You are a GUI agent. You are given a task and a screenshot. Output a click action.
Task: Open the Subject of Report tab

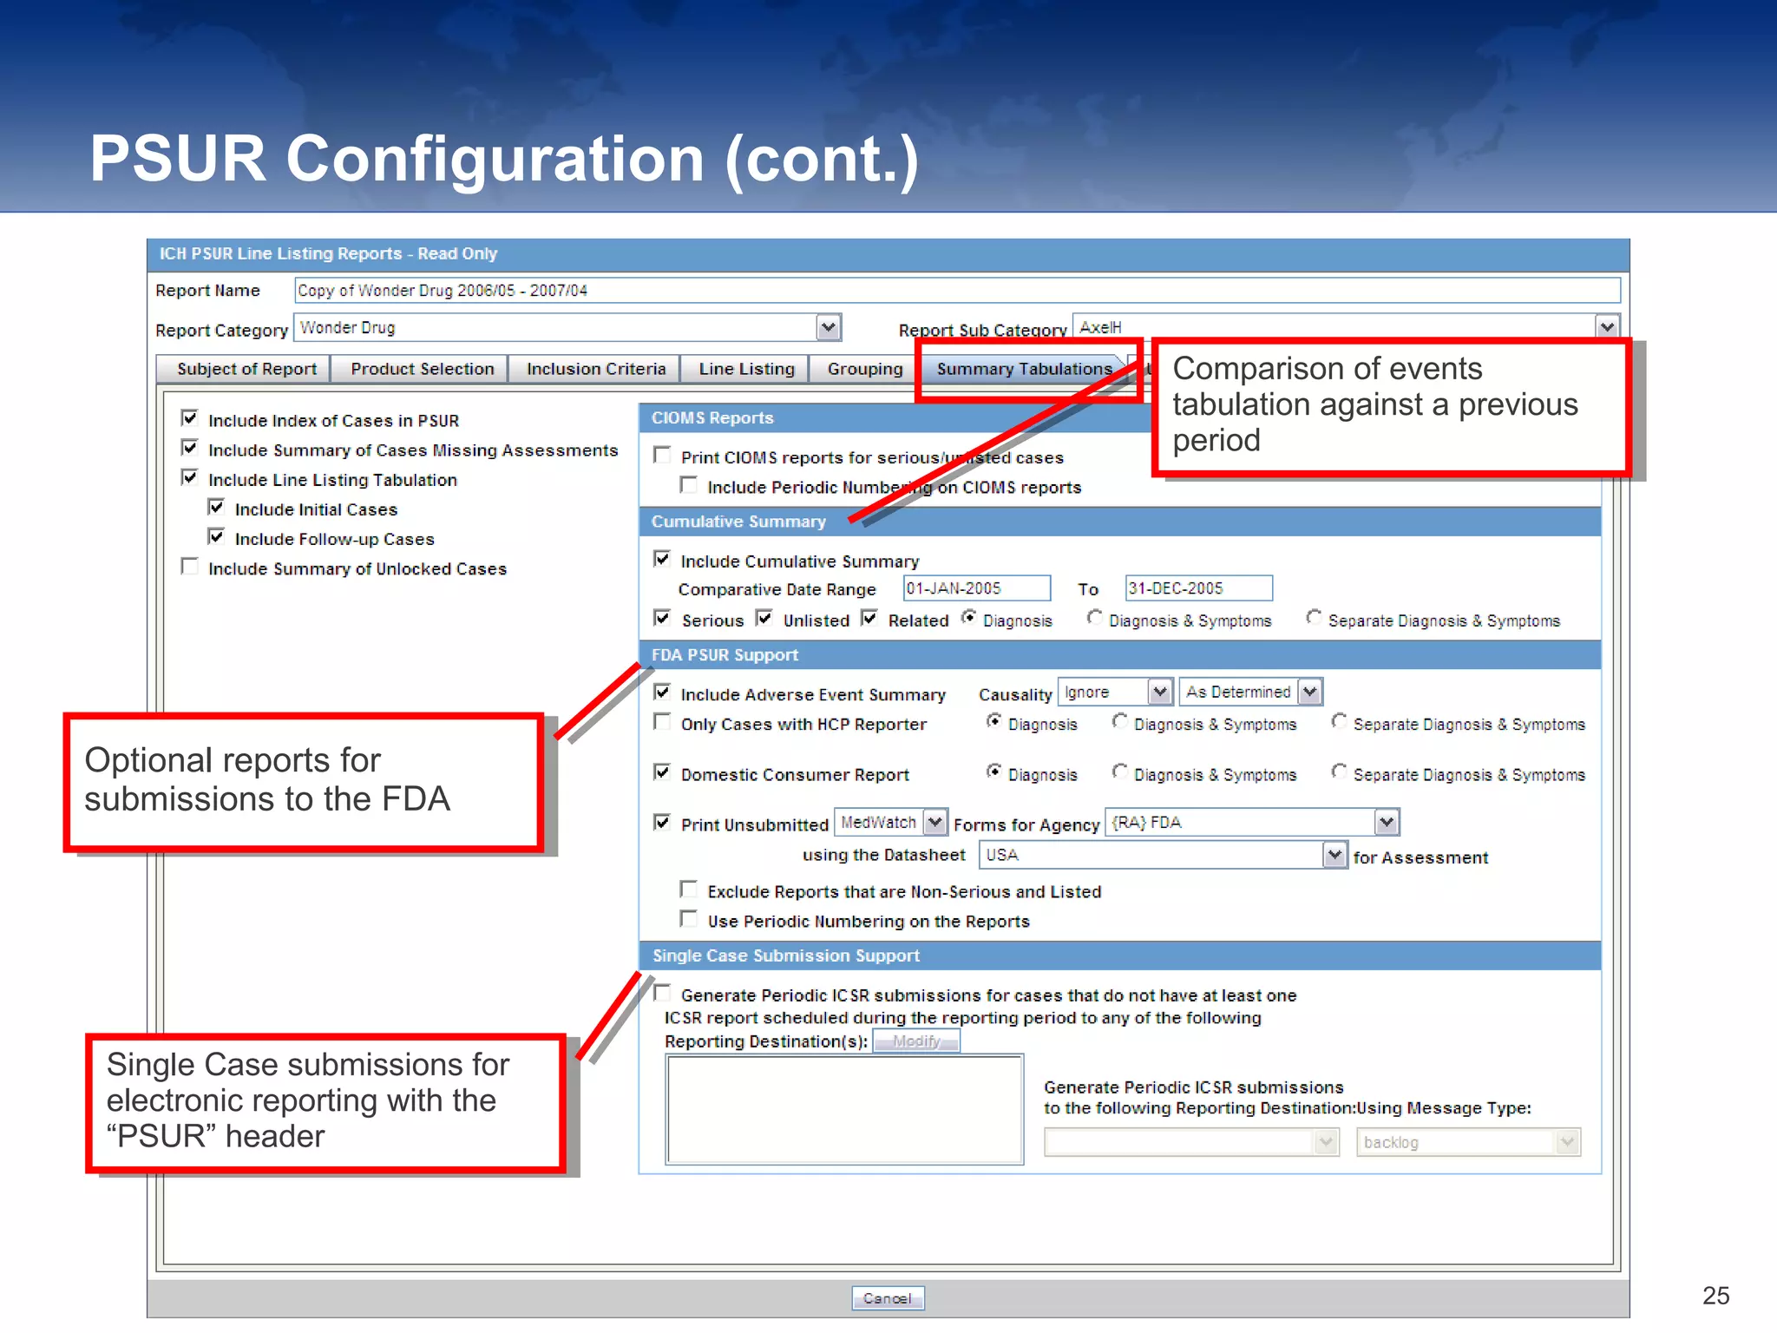pyautogui.click(x=246, y=369)
